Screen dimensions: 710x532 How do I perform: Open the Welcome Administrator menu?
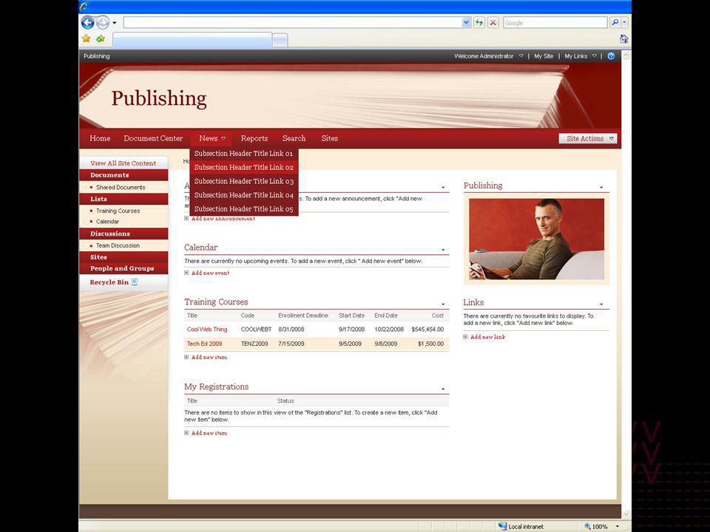pos(488,56)
